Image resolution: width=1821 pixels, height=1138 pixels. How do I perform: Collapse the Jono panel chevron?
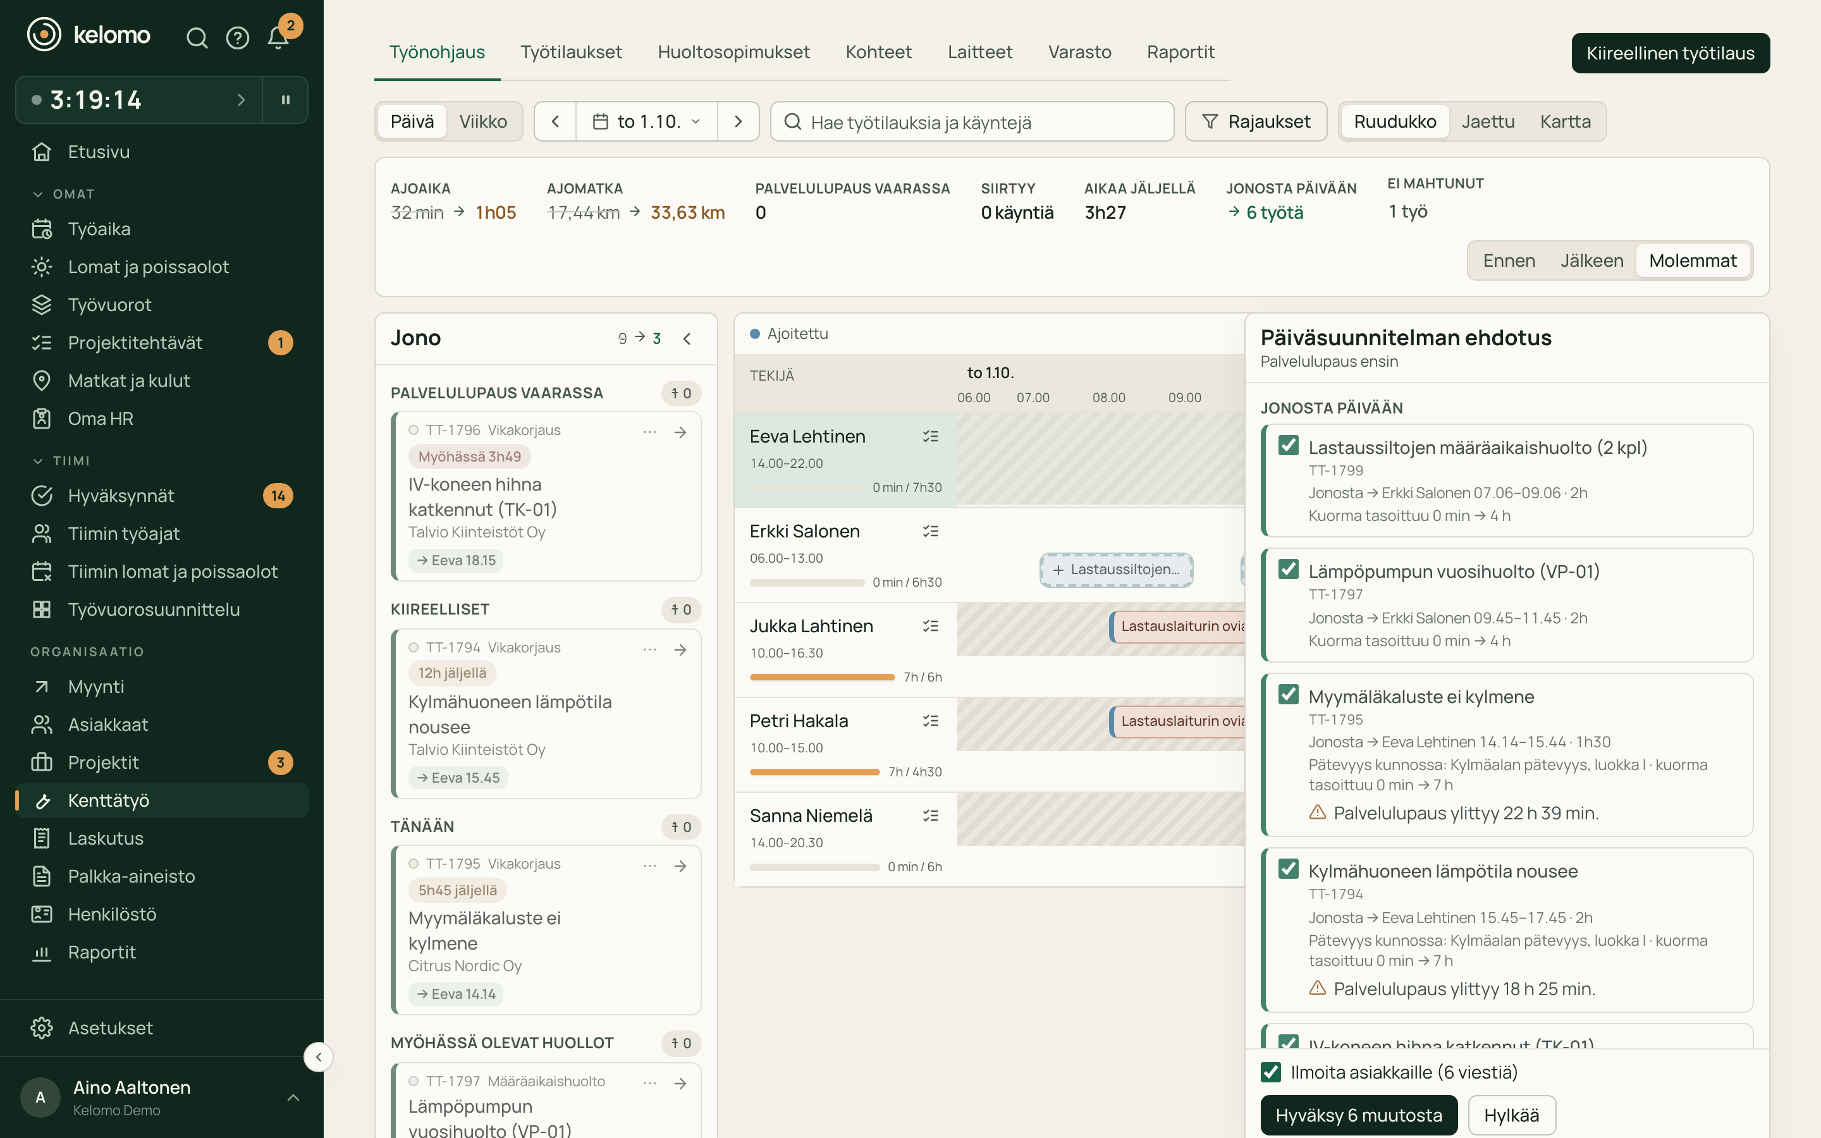[x=687, y=339]
